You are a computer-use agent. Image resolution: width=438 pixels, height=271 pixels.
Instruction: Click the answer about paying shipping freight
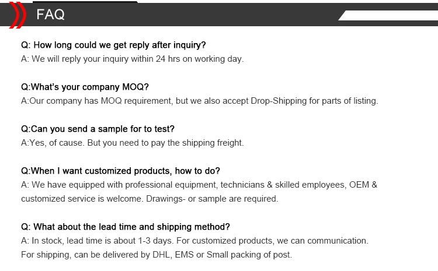[x=132, y=143]
